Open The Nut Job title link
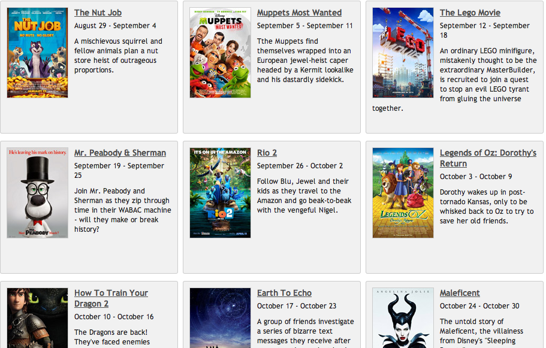The width and height of the screenshot is (546, 348). pyautogui.click(x=98, y=13)
